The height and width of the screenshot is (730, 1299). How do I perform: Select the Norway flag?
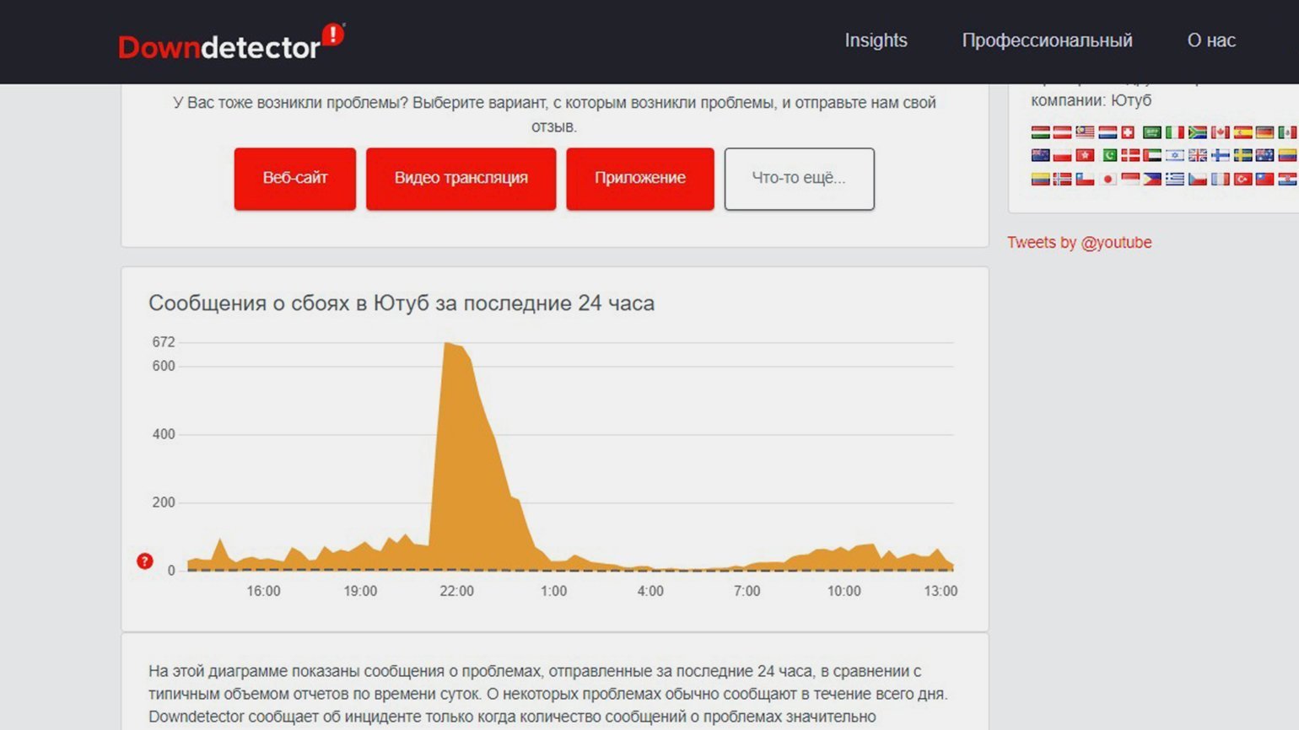tap(1062, 179)
